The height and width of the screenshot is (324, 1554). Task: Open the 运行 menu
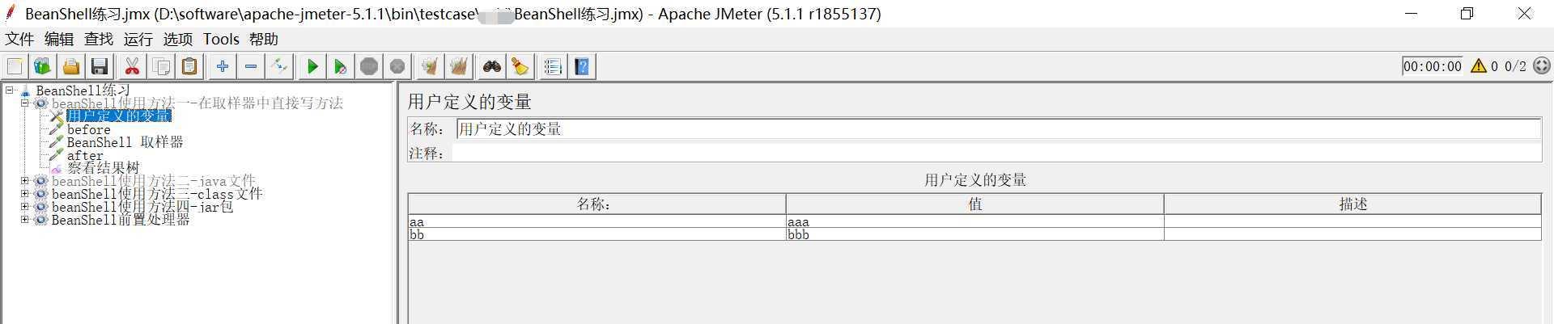pos(138,39)
